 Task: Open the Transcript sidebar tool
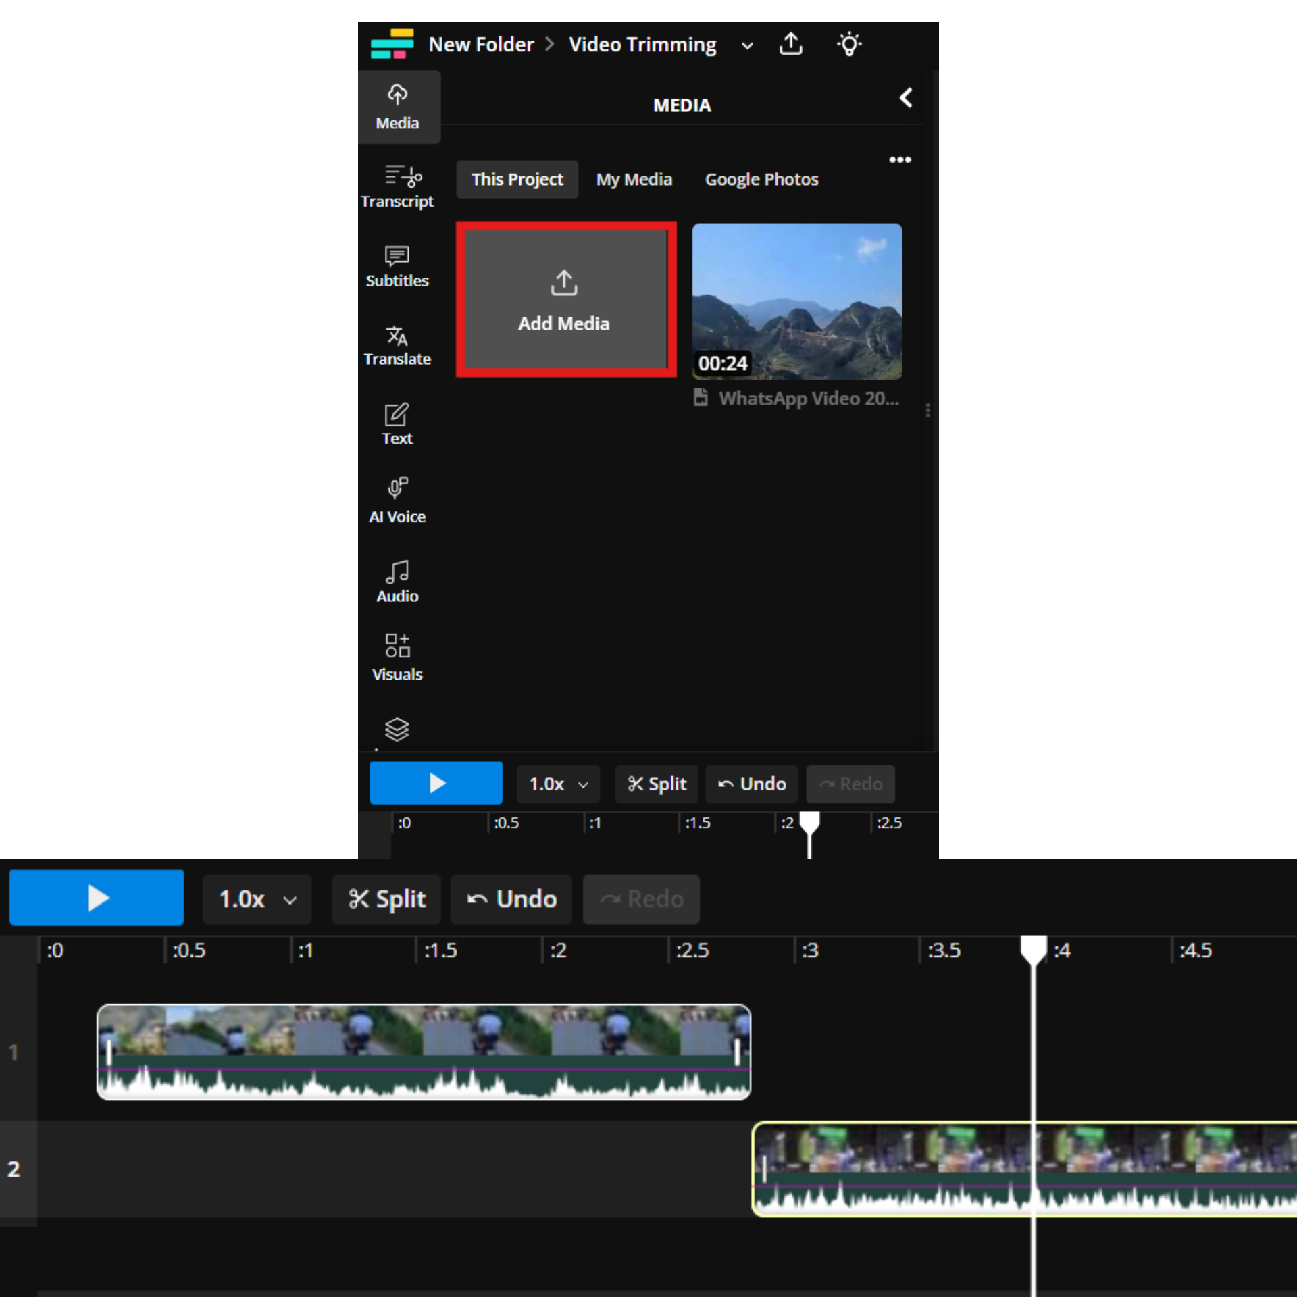click(397, 186)
